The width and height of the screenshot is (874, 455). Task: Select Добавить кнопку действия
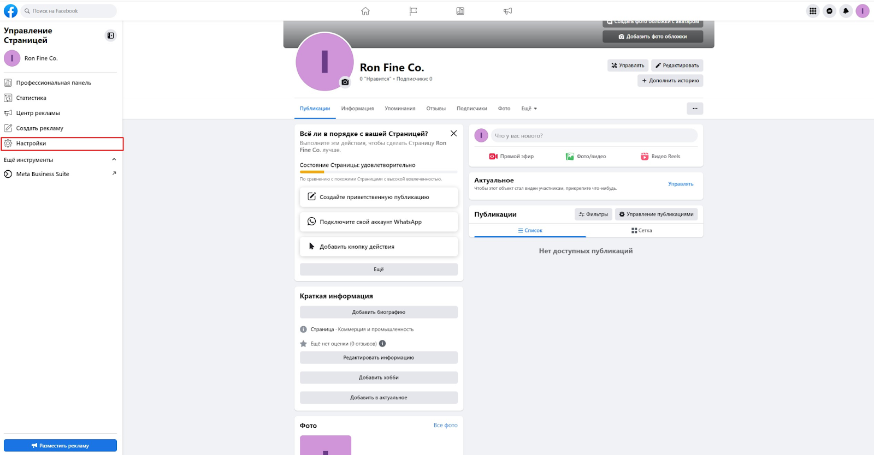tap(379, 247)
